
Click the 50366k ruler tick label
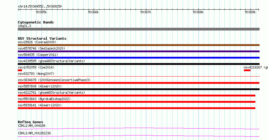click(93, 12)
